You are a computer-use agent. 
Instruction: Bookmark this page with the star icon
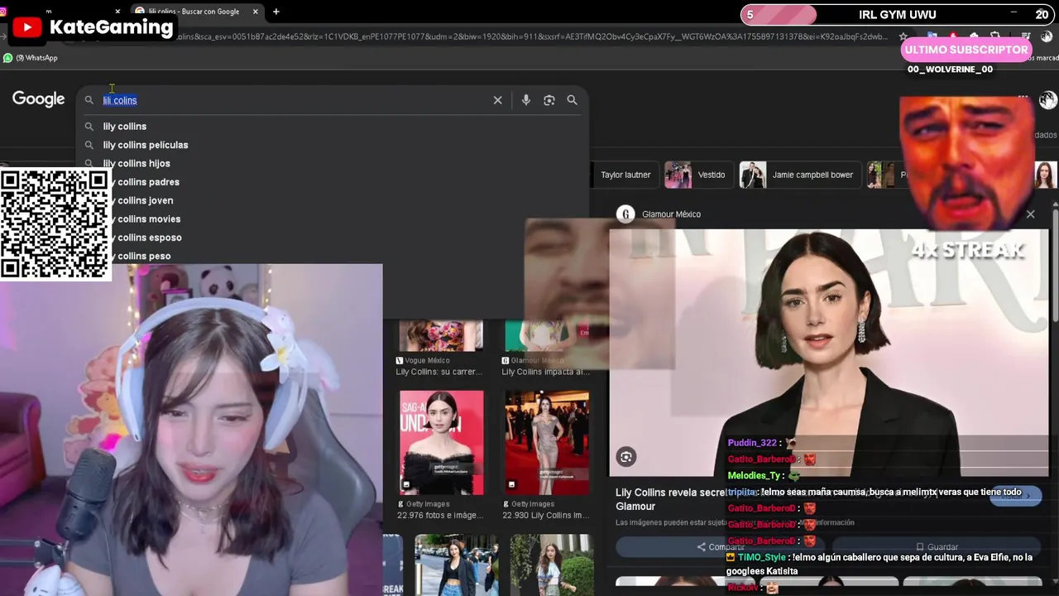pos(903,36)
